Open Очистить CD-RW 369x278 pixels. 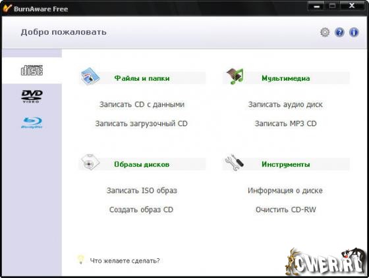286,210
